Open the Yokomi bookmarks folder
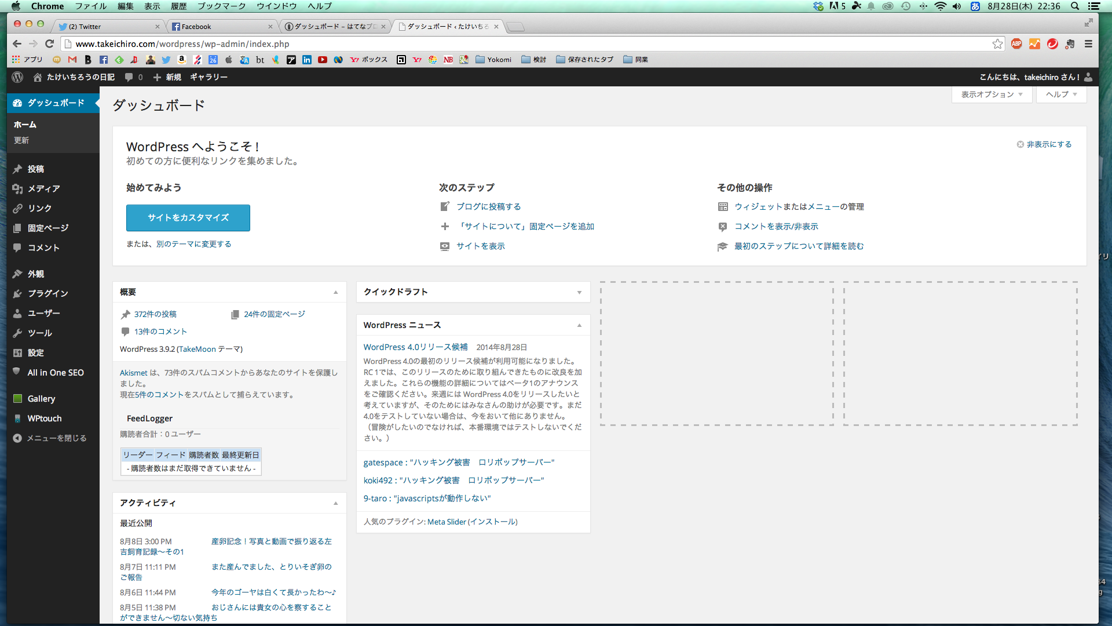 tap(493, 60)
